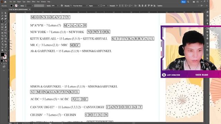This screenshot has width=221, height=124.
Task: Select the Shaper pencil tool
Action: [x=2, y=27]
